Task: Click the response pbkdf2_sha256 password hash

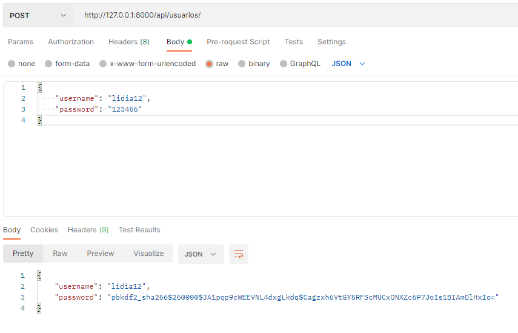Action: [x=303, y=297]
